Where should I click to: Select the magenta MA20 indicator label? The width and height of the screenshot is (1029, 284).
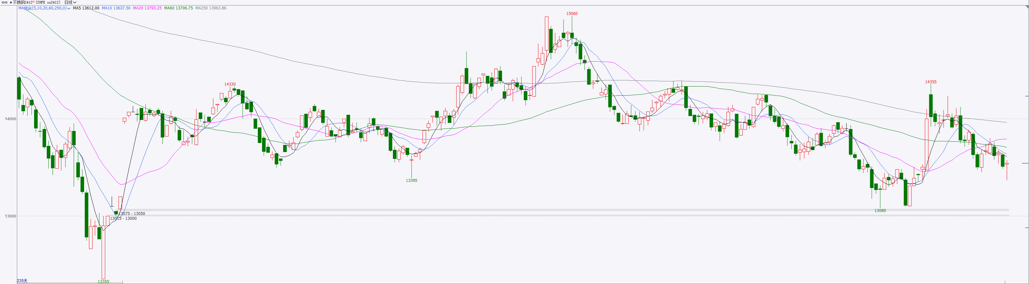pyautogui.click(x=147, y=8)
